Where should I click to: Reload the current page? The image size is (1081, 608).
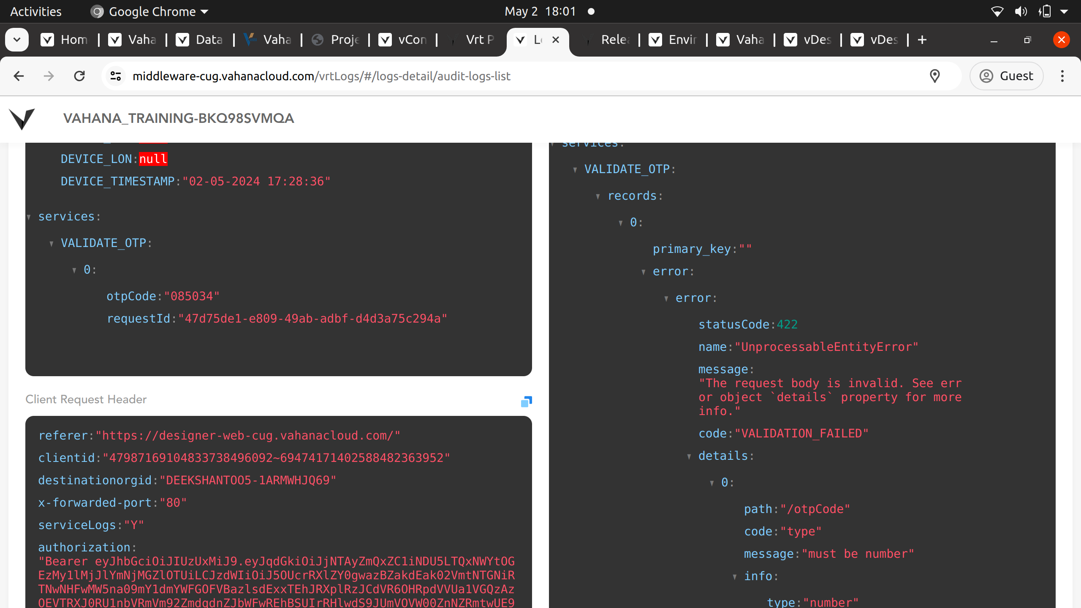79,76
